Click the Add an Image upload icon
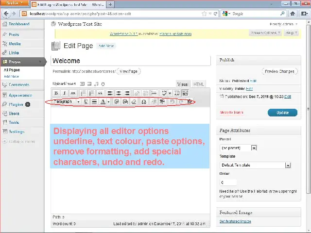Viewport: 311px width, 233px height. pos(82,84)
